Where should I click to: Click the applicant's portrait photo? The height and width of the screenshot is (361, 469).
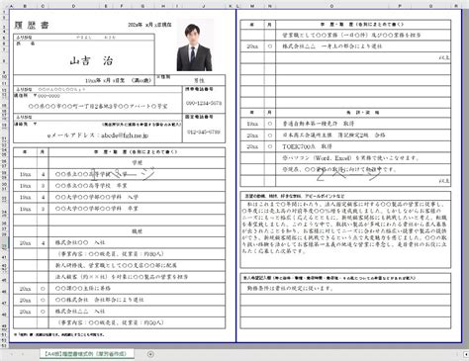(x=195, y=45)
